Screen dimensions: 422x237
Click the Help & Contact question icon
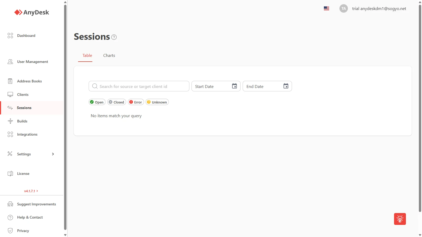10,218
